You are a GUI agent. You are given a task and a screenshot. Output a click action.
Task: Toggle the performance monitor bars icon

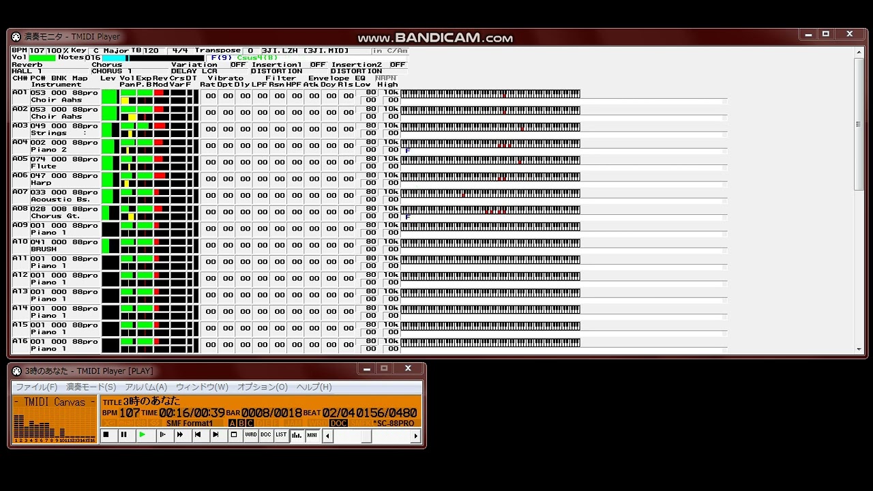click(x=297, y=435)
